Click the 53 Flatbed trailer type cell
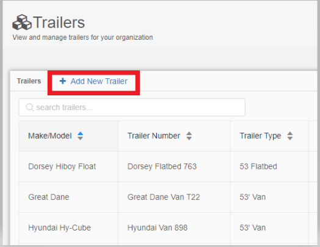The image size is (320, 247). 258,166
